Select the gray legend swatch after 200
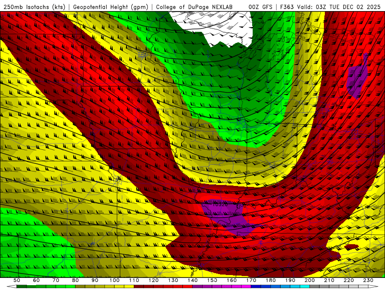Screen dimensions: 385x289 [314, 287]
